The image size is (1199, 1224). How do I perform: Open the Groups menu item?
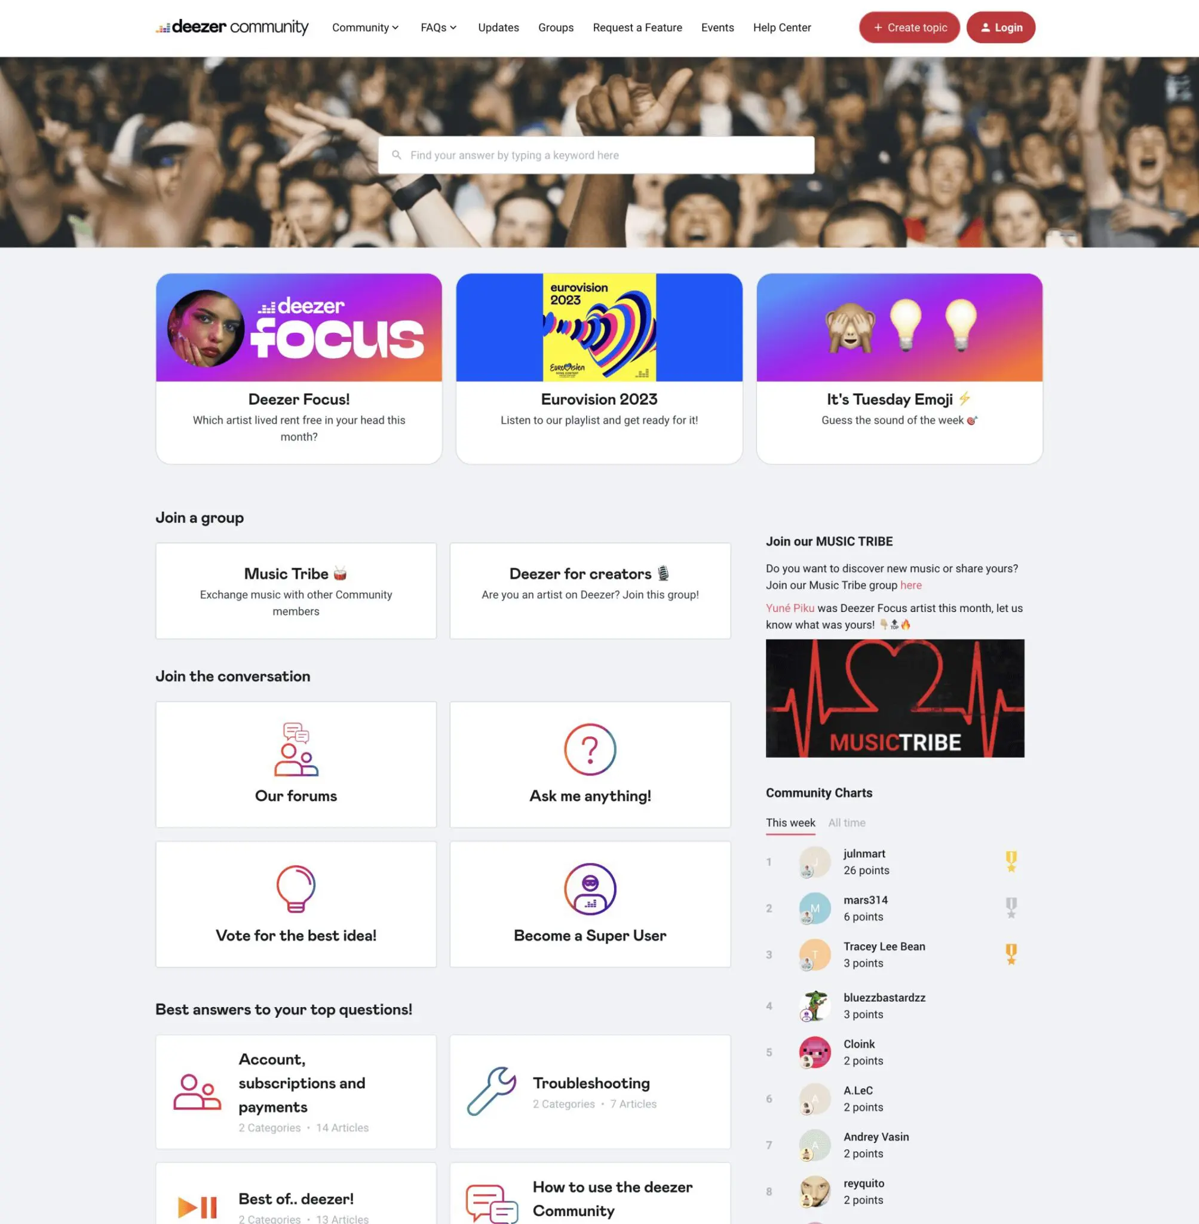pyautogui.click(x=556, y=27)
